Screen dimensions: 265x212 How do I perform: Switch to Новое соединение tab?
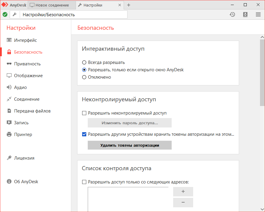pos(52,5)
